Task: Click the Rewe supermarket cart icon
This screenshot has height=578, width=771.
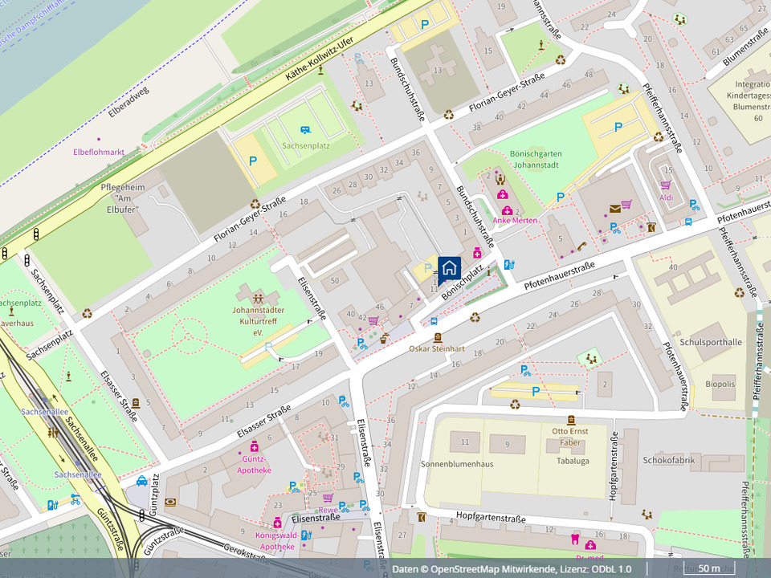Action: click(328, 498)
